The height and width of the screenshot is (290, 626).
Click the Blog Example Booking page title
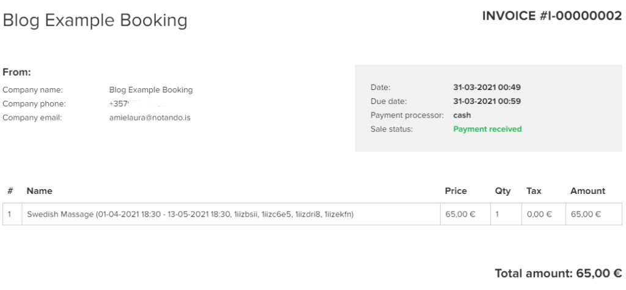point(95,20)
